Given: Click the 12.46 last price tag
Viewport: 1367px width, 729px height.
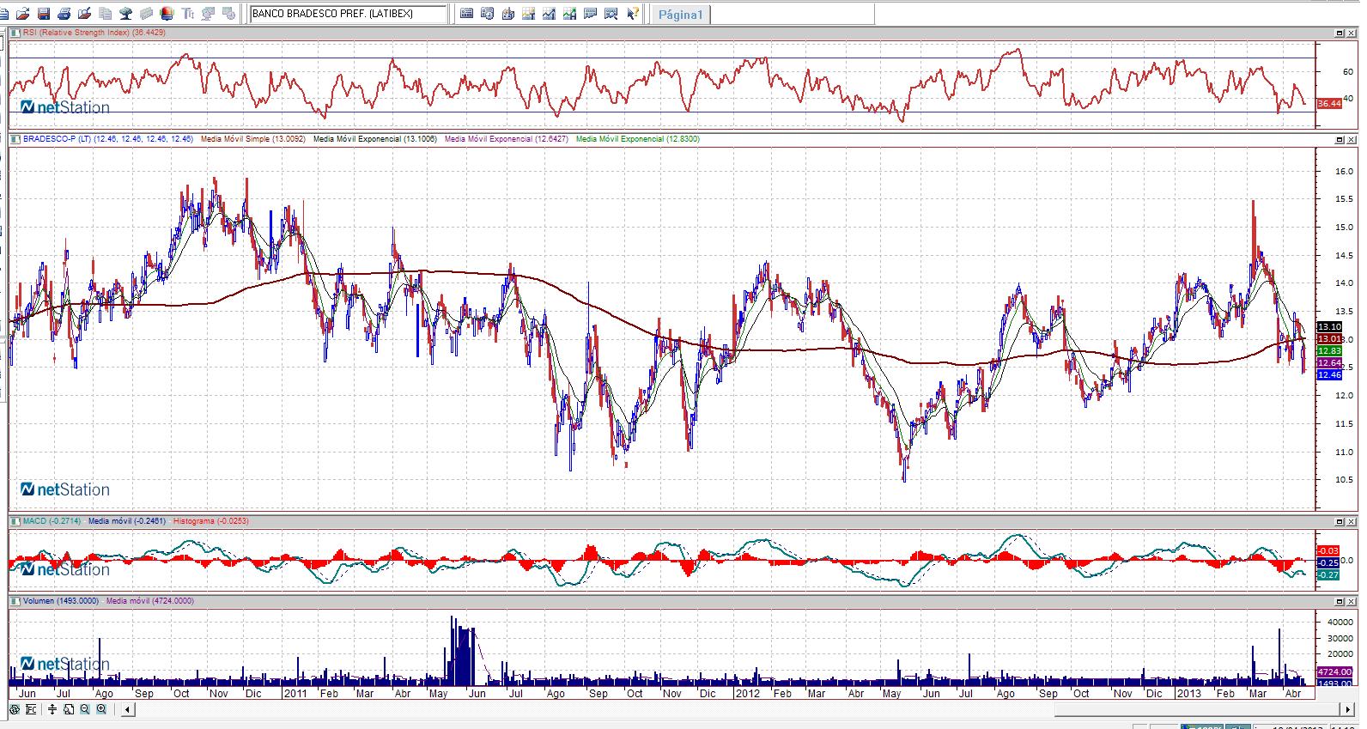Looking at the screenshot, I should 1328,375.
